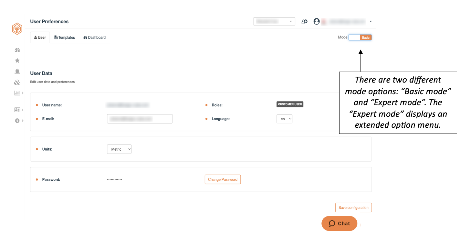The height and width of the screenshot is (249, 460).
Task: Open the blurred selector dropdown in header
Action: [274, 22]
